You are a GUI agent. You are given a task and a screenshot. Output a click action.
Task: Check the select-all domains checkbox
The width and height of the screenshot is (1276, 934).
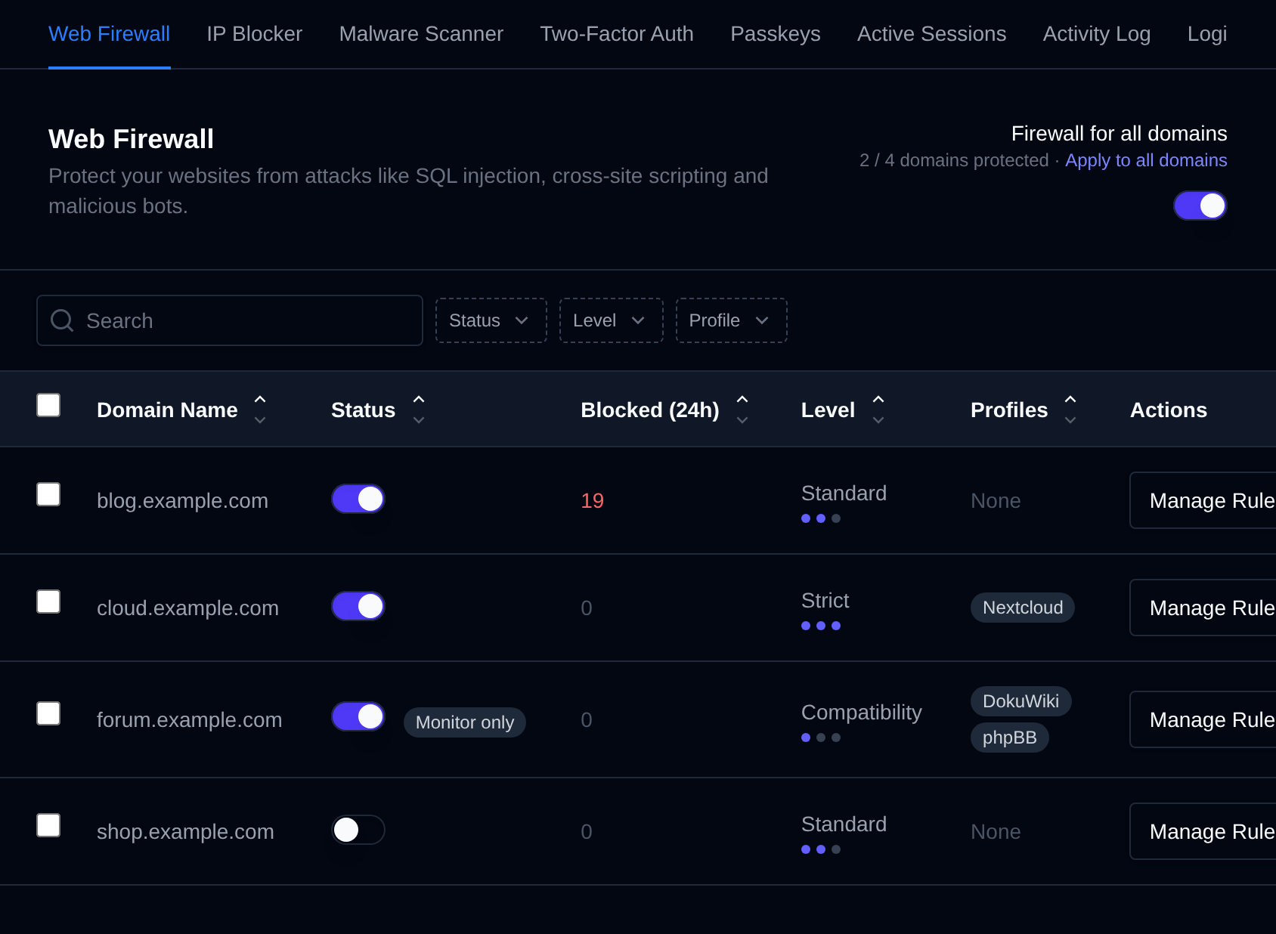coord(48,405)
